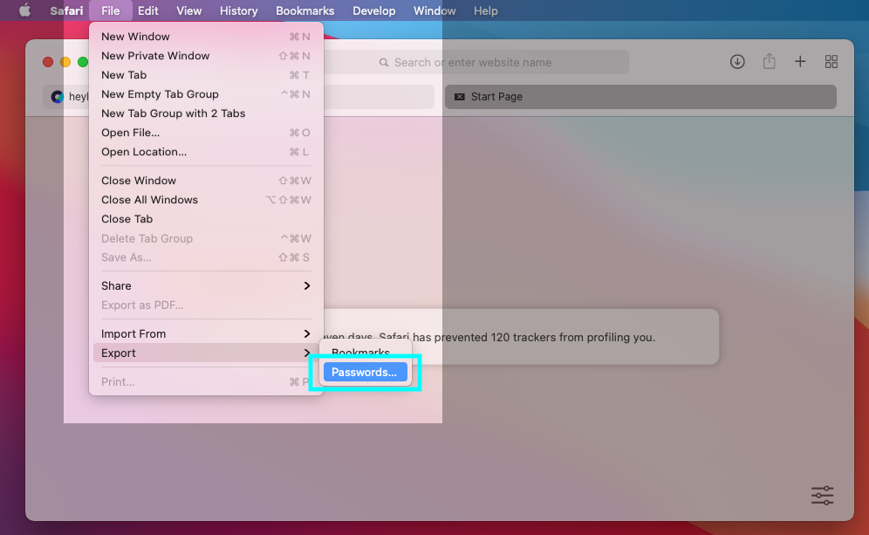This screenshot has width=869, height=535.
Task: Open the History menu
Action: [238, 10]
